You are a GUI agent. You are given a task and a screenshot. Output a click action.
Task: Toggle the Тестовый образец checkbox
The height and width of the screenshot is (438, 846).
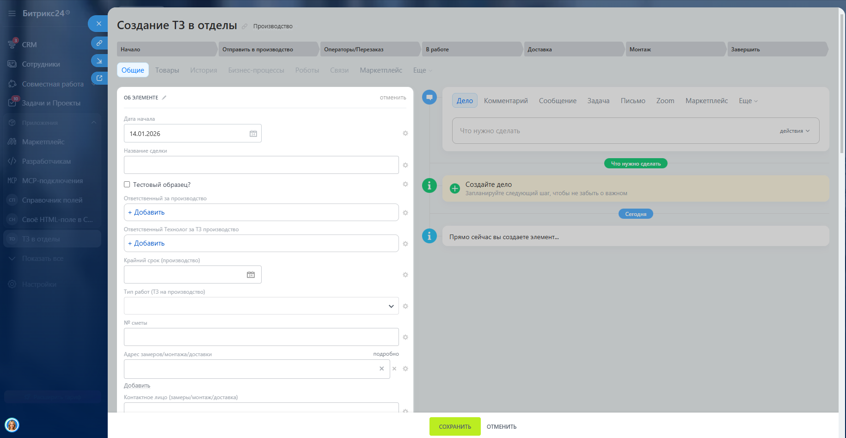(127, 185)
